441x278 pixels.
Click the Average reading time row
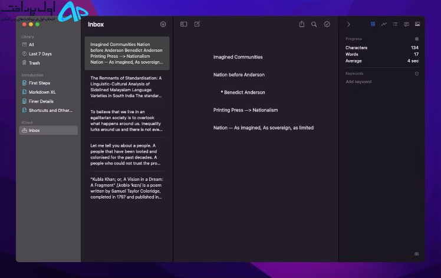click(381, 61)
